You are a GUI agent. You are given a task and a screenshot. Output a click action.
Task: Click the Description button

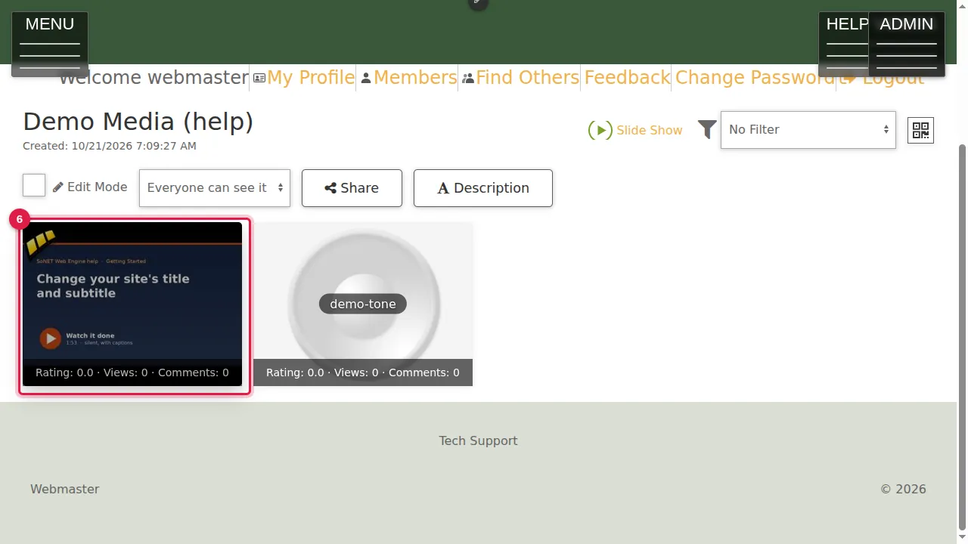coord(483,187)
